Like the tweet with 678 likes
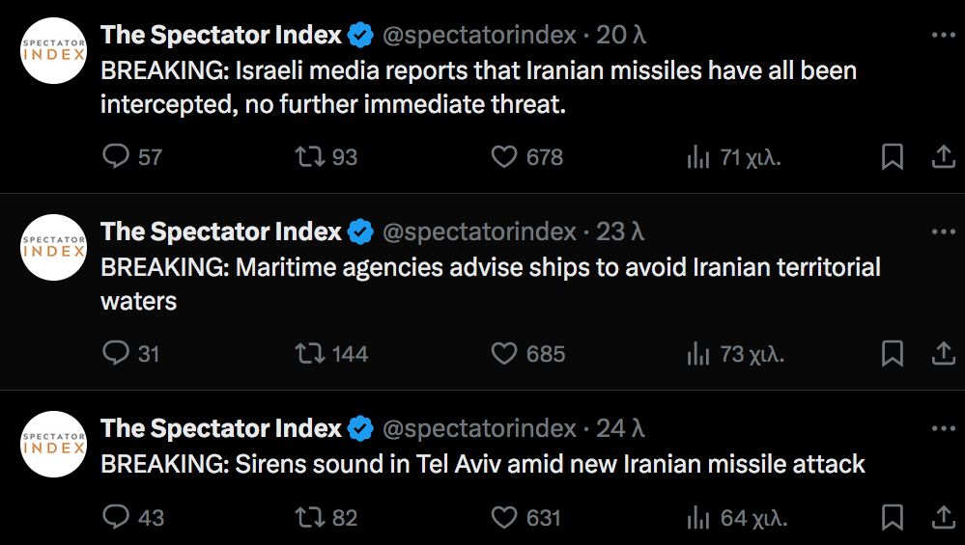The image size is (965, 545). (x=504, y=156)
